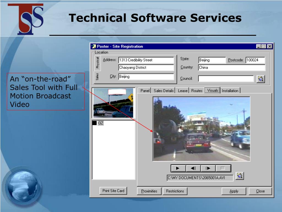Screen dimensions: 282x212
Task: Maximize the Poster window
Action: [264, 46]
